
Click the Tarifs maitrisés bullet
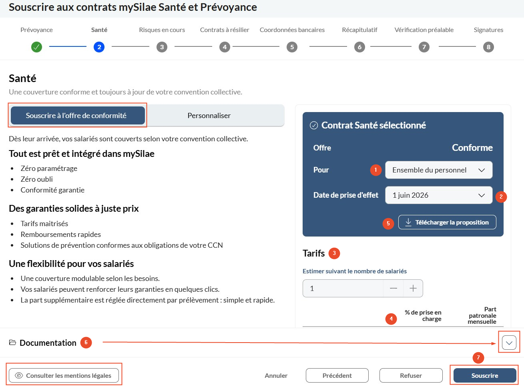pyautogui.click(x=44, y=224)
